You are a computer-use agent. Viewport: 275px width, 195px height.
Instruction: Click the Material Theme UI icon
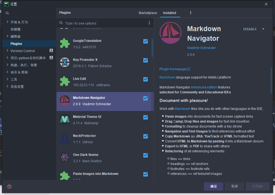(x=65, y=119)
